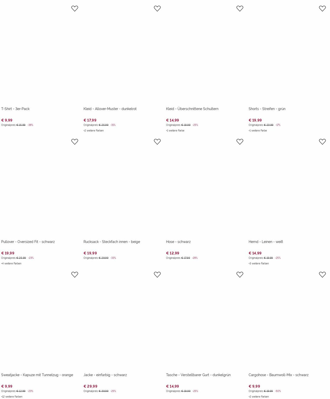Save Shorts Streifen grün to wishlist
The height and width of the screenshot is (399, 330).
coord(322,8)
